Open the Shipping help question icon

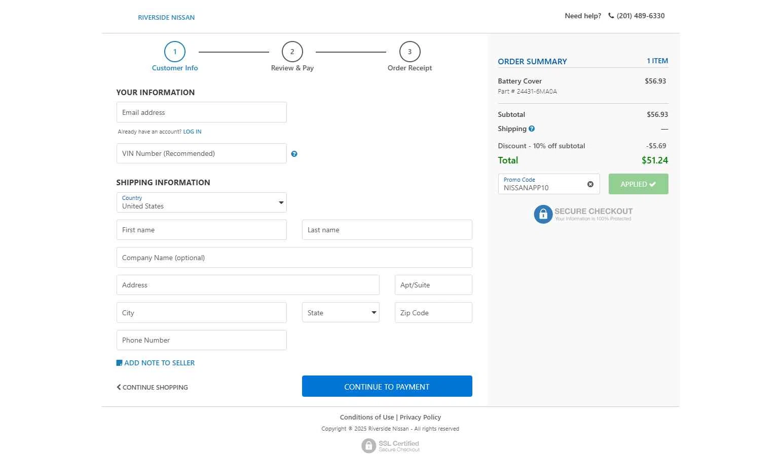tap(532, 129)
